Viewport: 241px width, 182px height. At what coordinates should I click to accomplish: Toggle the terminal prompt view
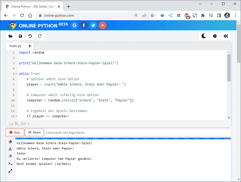pyautogui.click(x=10, y=164)
